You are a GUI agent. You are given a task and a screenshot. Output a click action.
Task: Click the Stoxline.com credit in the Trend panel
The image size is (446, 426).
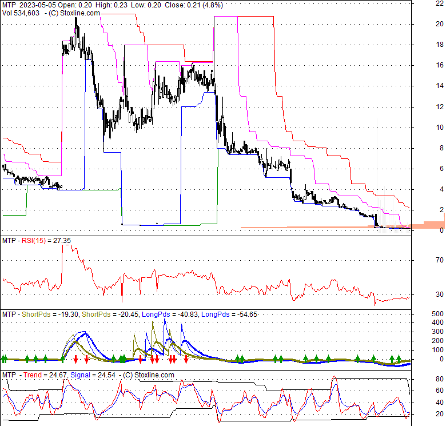[154, 375]
